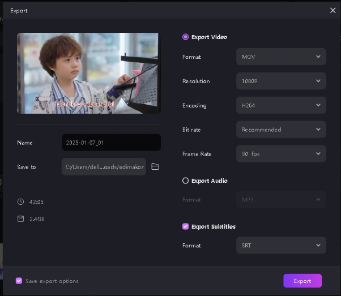
Task: Expand the Bit rate Recommended dropdown
Action: (x=280, y=130)
